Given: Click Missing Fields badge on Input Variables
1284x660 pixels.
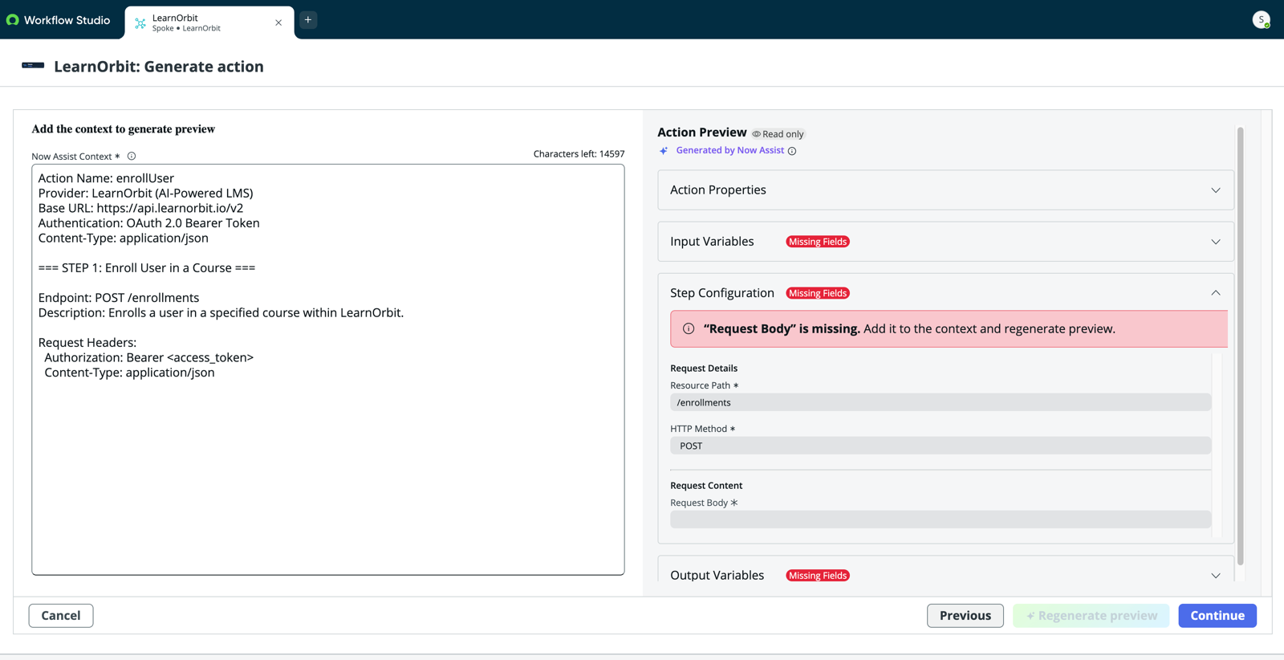Looking at the screenshot, I should coord(817,242).
